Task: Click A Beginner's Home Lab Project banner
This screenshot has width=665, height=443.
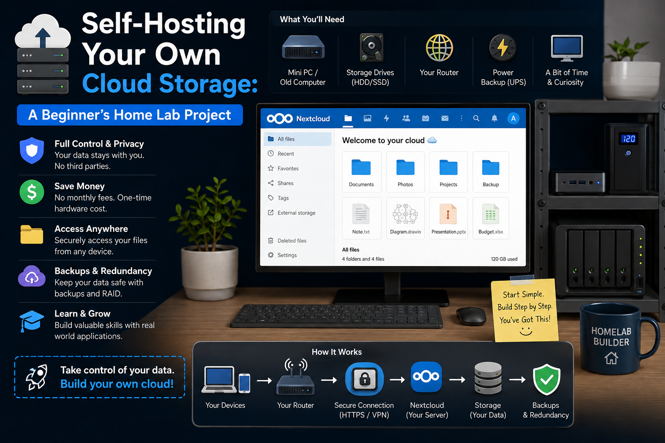Action: [x=130, y=115]
